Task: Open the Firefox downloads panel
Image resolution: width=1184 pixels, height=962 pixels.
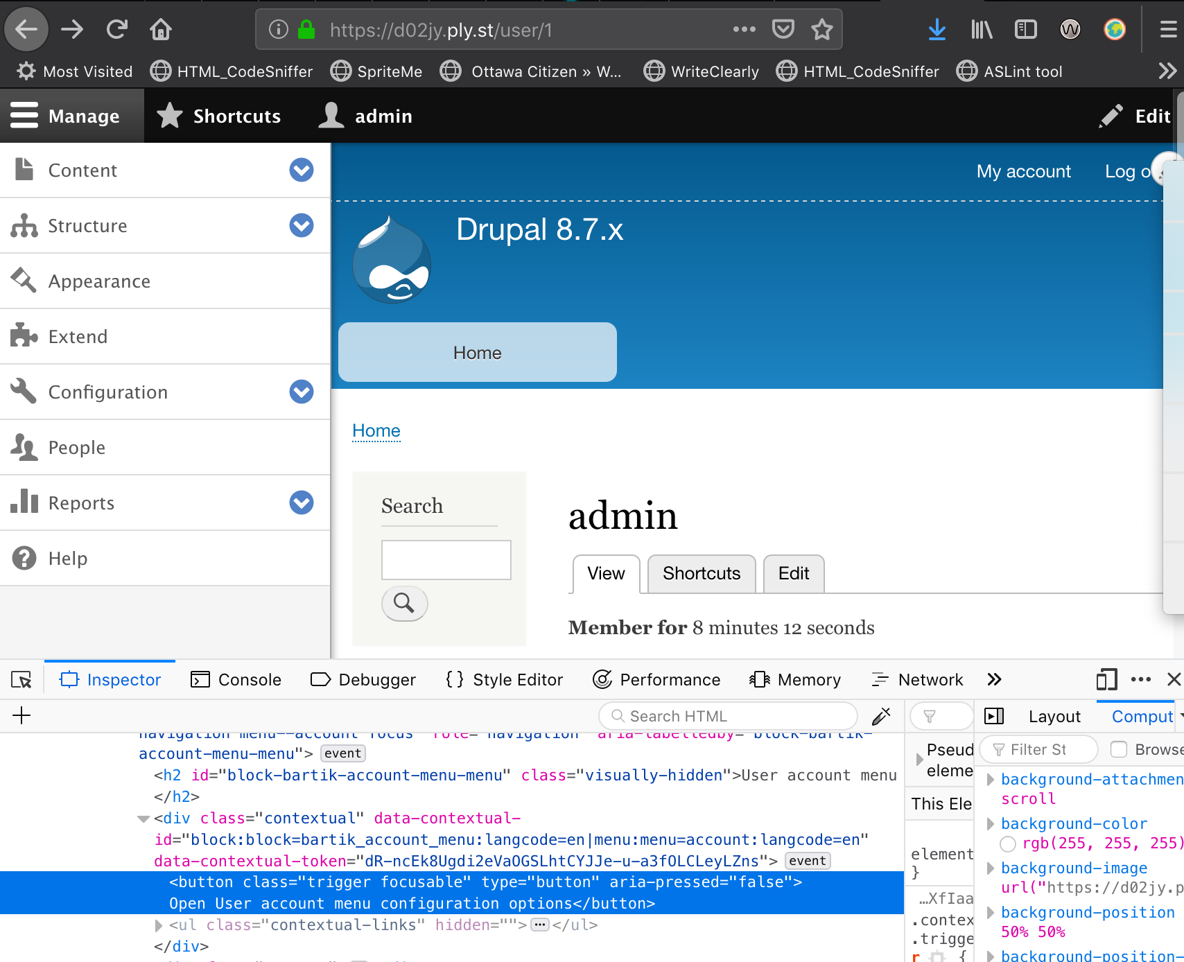Action: point(937,29)
